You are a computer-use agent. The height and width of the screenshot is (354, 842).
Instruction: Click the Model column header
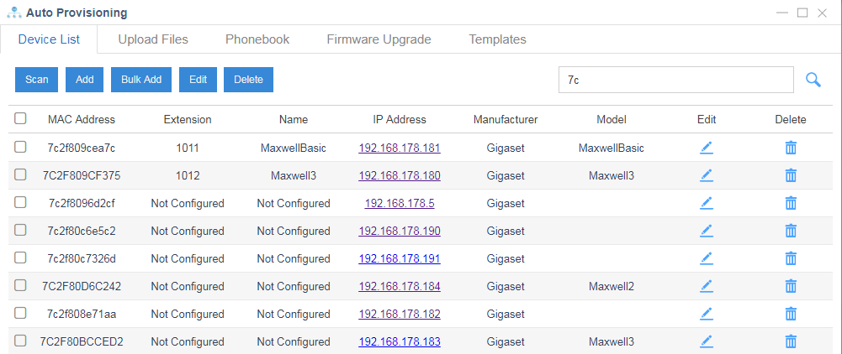point(611,119)
